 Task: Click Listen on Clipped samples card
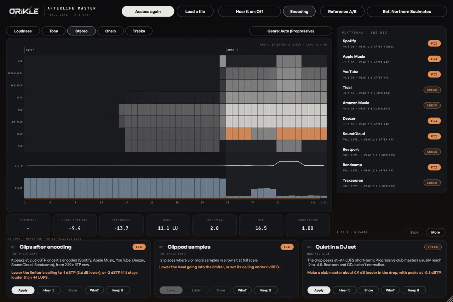[x=196, y=290]
